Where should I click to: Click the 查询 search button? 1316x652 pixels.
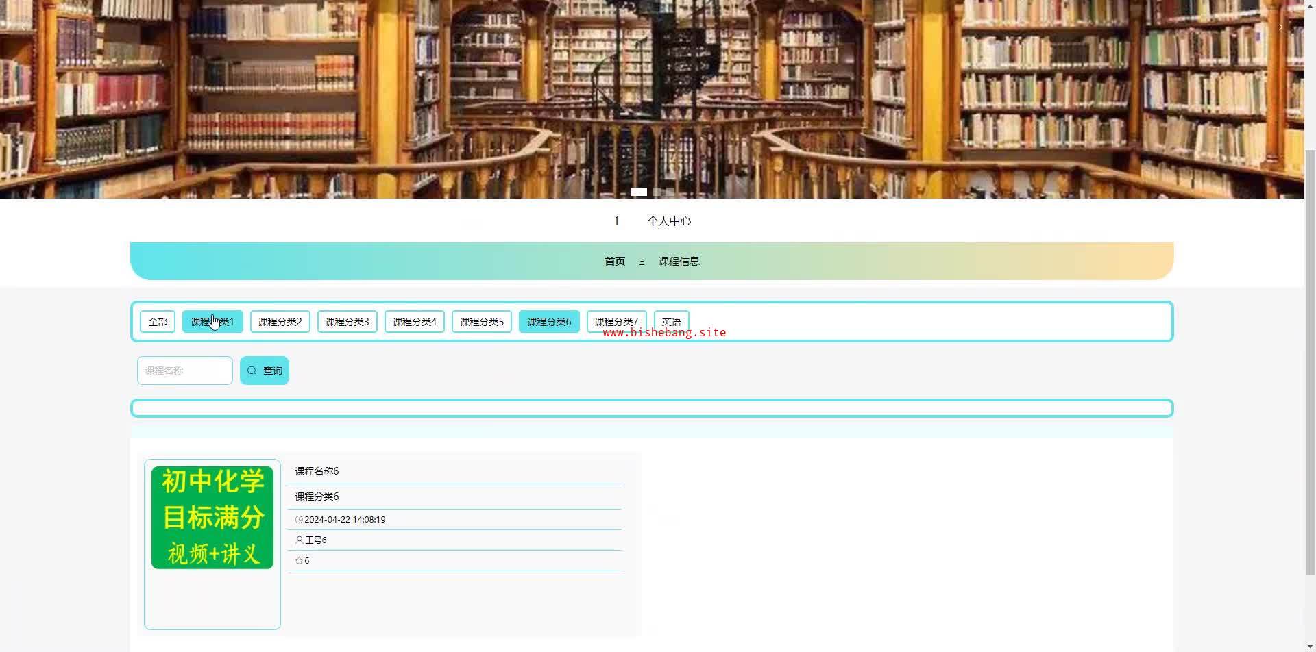coord(265,371)
